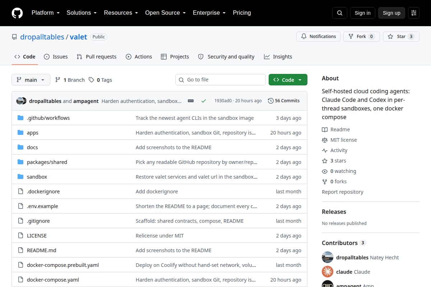Click the LICENSE file icon
This screenshot has width=431, height=287.
pyautogui.click(x=20, y=236)
